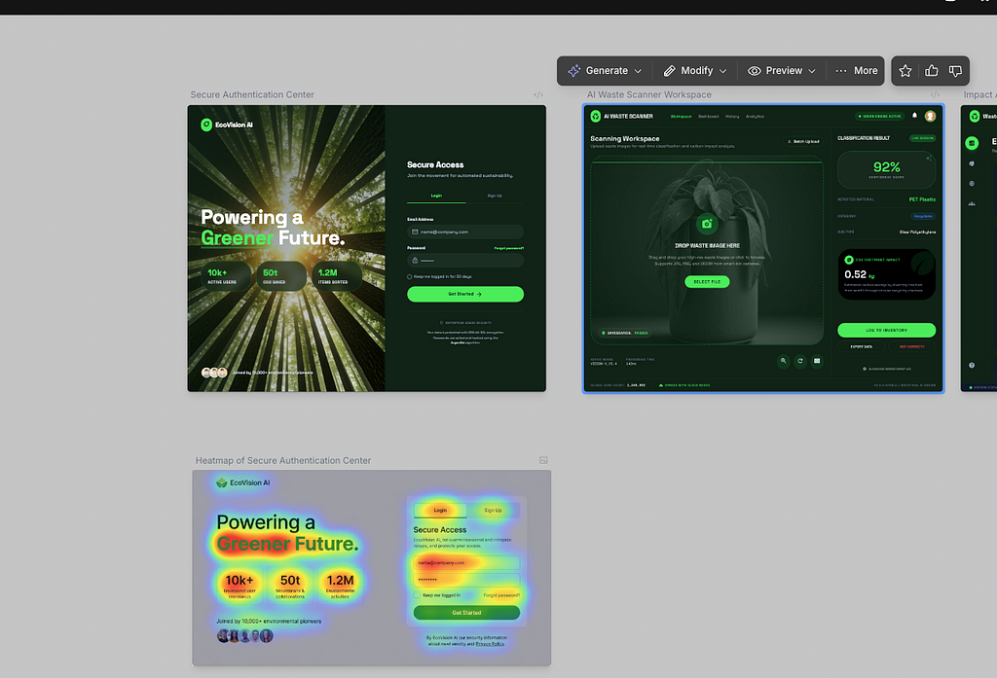
Task: Expand the Preview dropdown
Action: tap(782, 71)
